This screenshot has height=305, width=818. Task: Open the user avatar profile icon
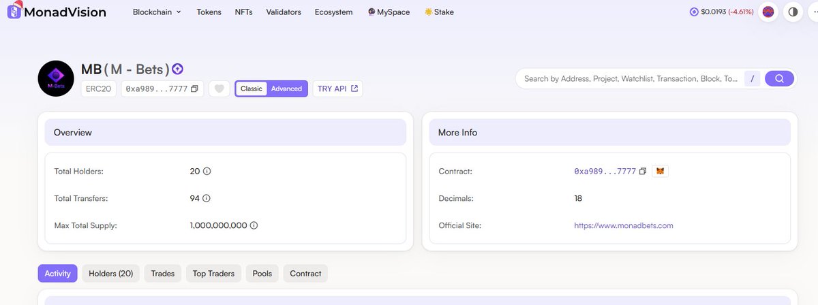(x=768, y=12)
